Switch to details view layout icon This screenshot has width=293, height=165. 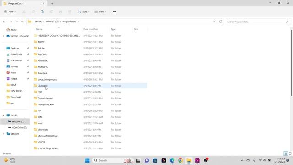tap(286, 154)
